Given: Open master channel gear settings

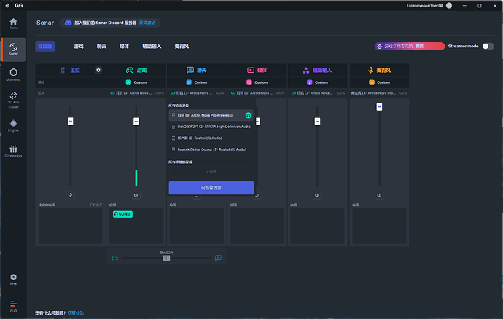Looking at the screenshot, I should pos(98,70).
